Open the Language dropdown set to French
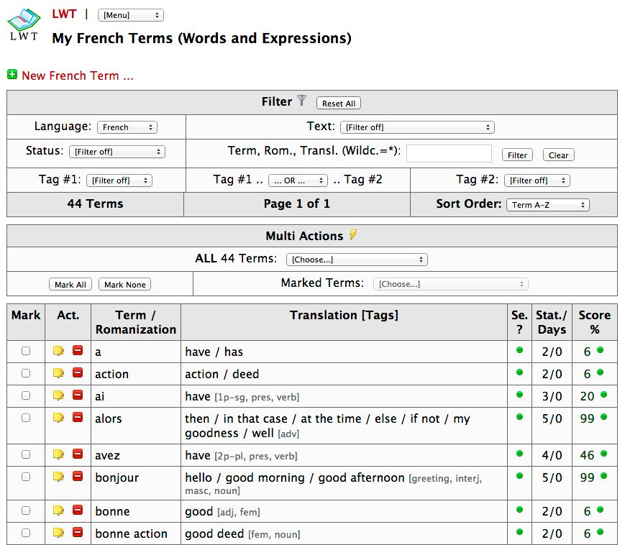Screen dimensions: 625x545 click(127, 127)
